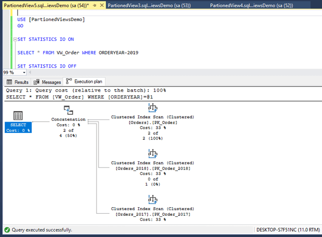Image resolution: width=322 pixels, height=237 pixels.
Task: Collapse the SET STATISTICS IO ON block
Action: point(15,39)
